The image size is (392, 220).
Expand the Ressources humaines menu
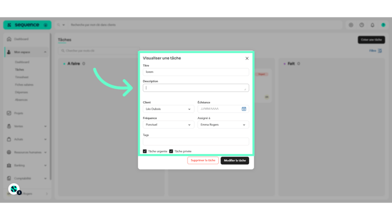tap(45, 152)
